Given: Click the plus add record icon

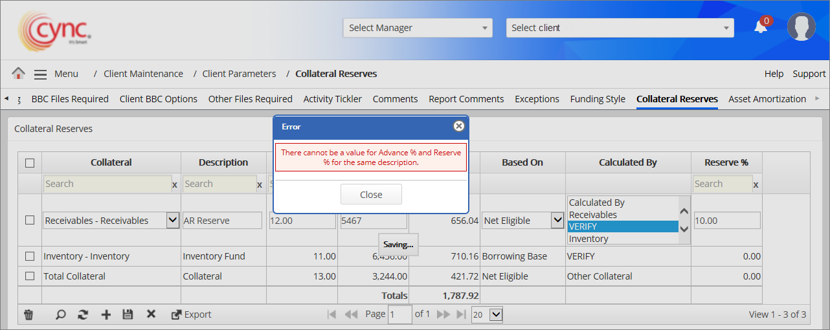Looking at the screenshot, I should pos(106,314).
